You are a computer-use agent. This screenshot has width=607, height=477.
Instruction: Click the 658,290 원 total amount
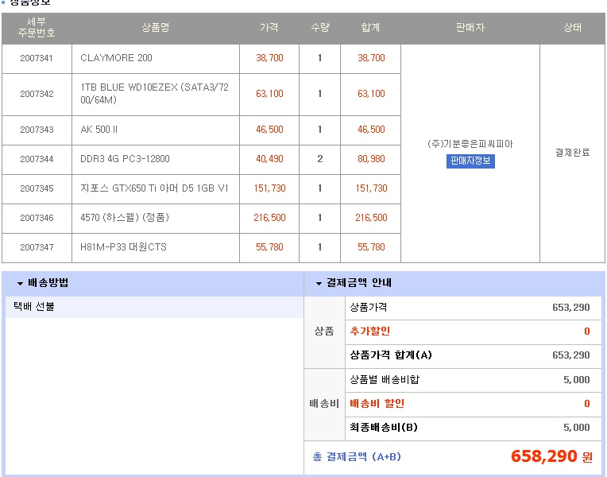(551, 456)
